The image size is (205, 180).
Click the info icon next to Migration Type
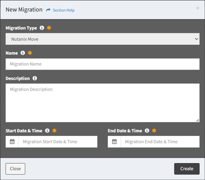[42, 28]
